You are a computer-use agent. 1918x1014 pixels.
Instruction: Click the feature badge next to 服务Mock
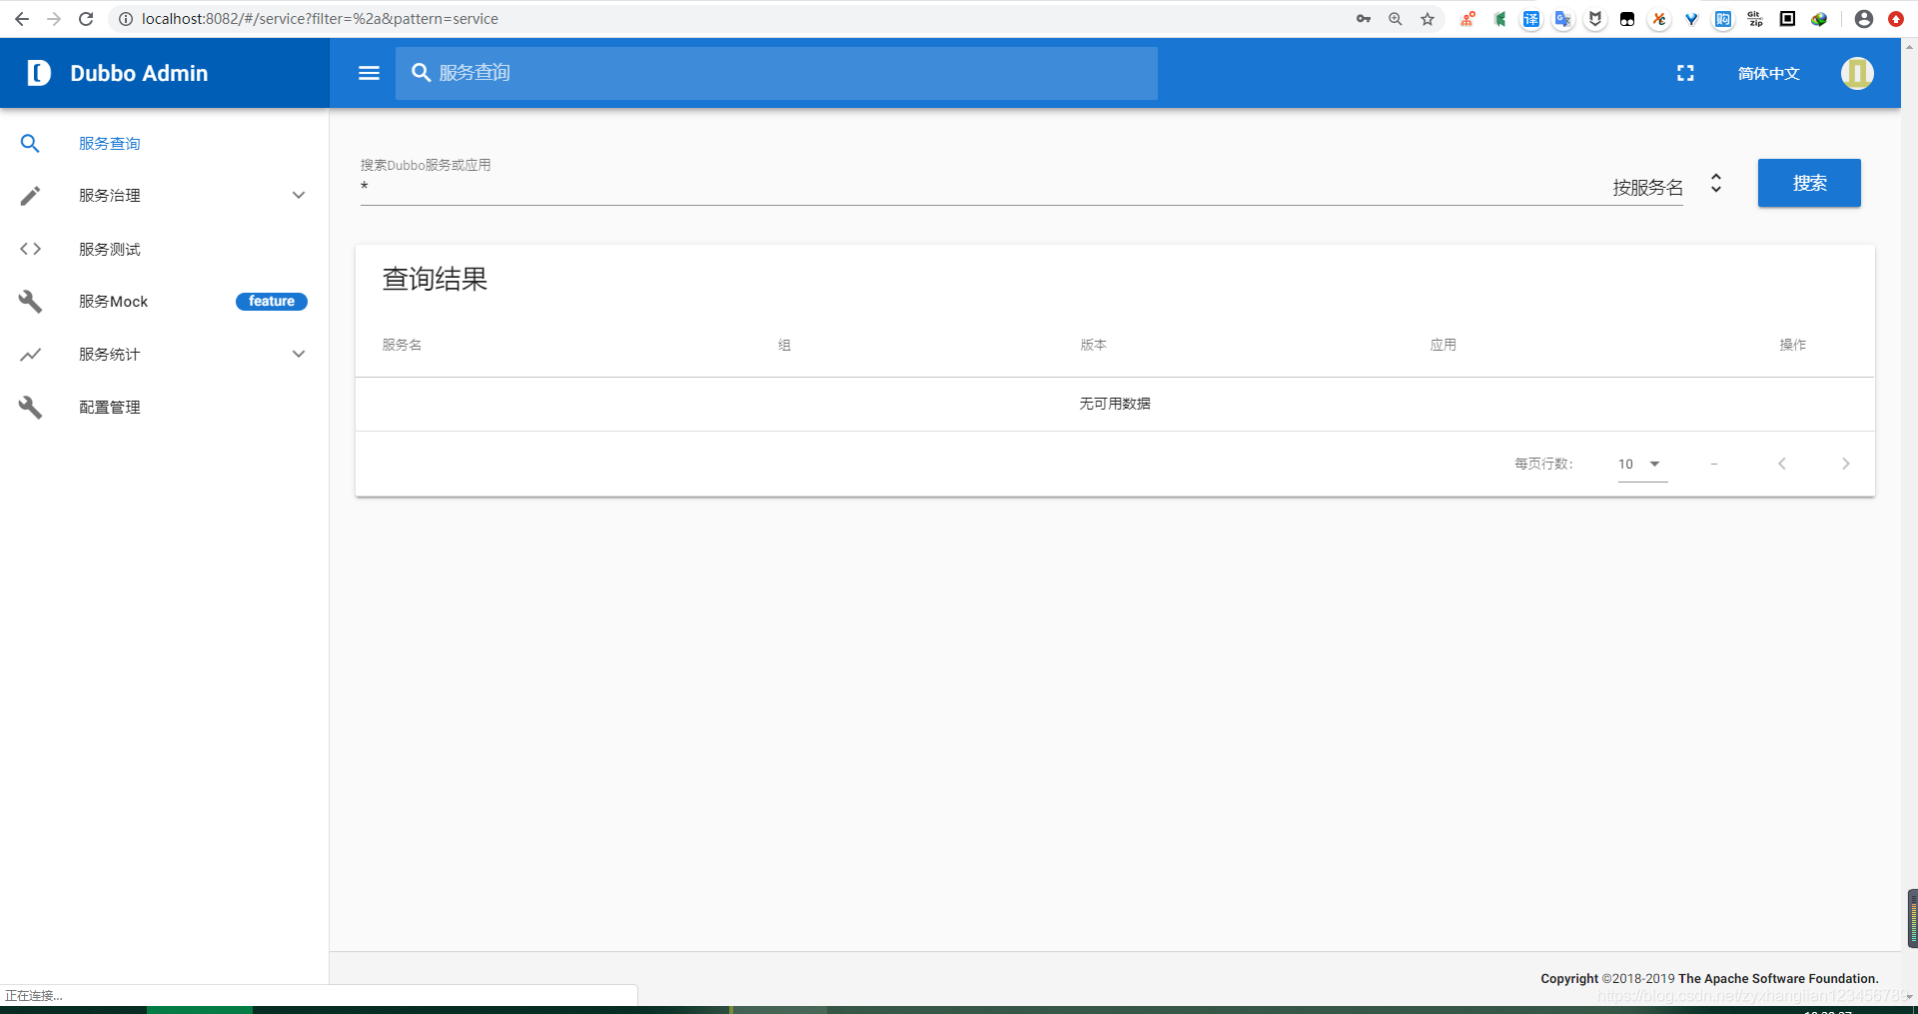pos(272,302)
